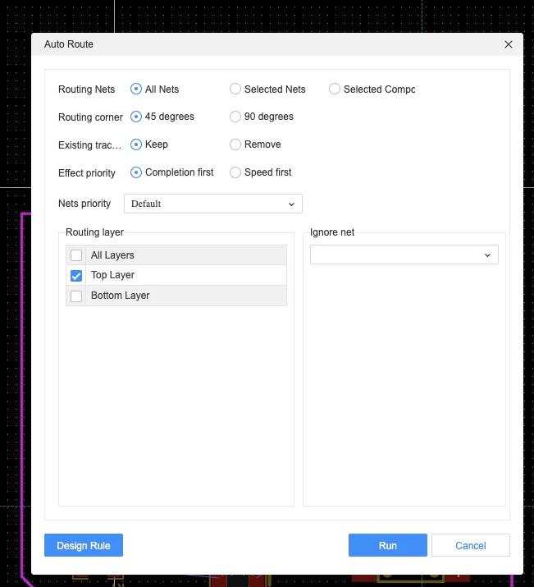
Task: Click the Bottom Layer row label
Action: pyautogui.click(x=120, y=296)
